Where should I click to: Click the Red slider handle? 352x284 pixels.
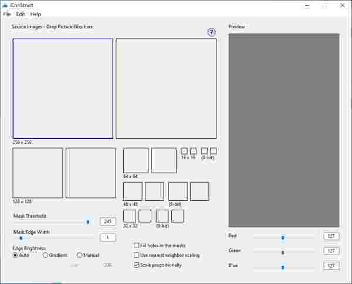click(283, 238)
